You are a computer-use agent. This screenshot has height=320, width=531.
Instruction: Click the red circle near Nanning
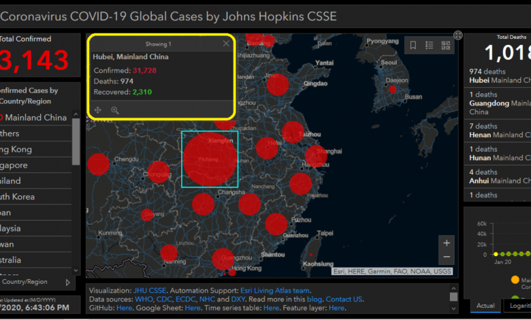[x=169, y=253]
